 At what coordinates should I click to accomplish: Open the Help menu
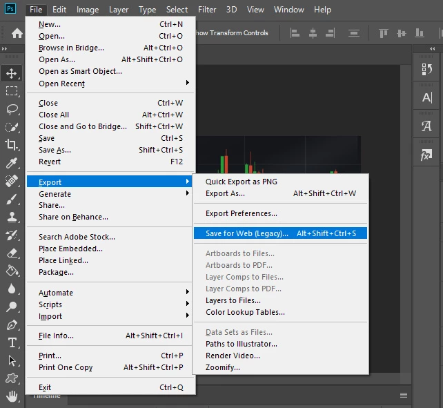[x=322, y=10]
